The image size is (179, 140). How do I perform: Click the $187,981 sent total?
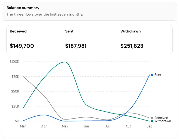[76, 46]
